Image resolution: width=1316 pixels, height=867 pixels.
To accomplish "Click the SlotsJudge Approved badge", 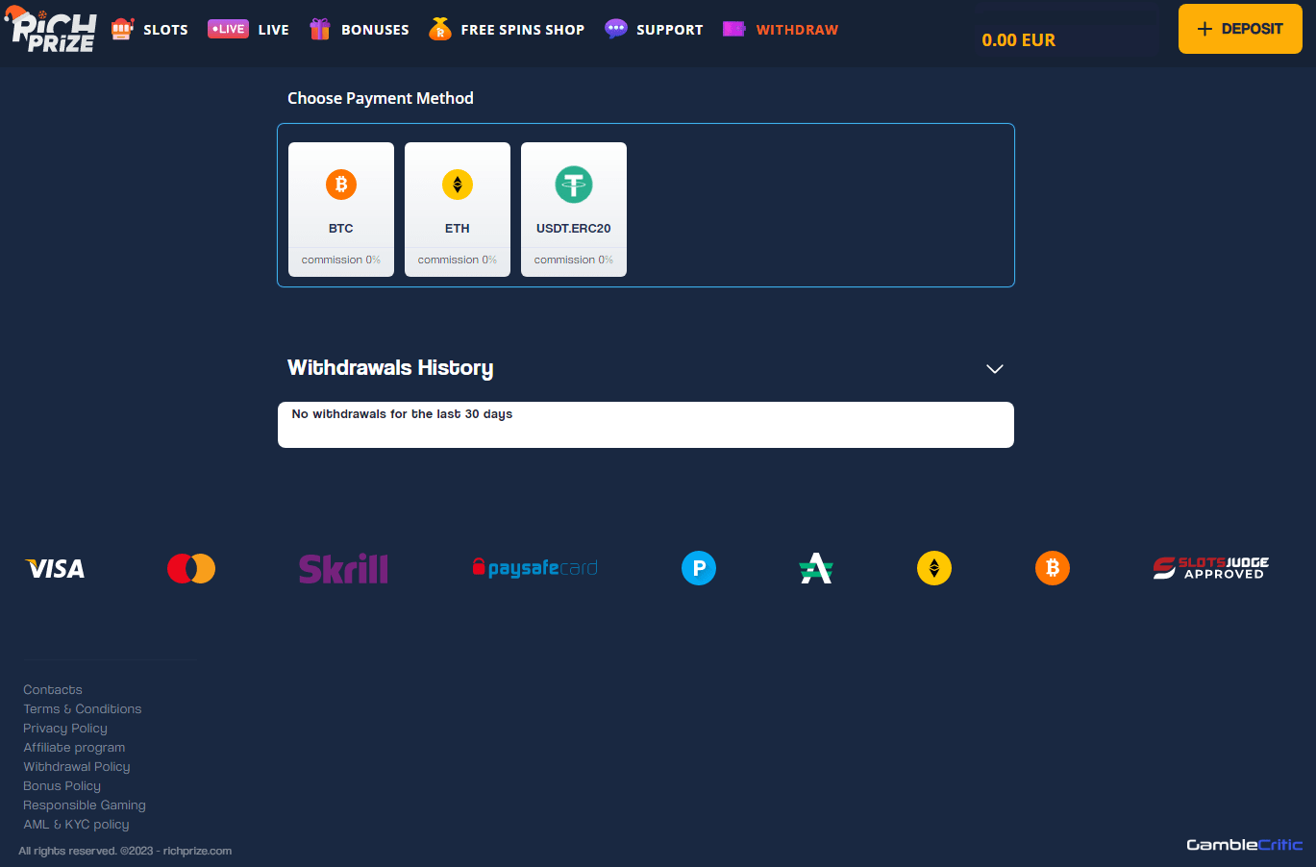I will pyautogui.click(x=1211, y=568).
